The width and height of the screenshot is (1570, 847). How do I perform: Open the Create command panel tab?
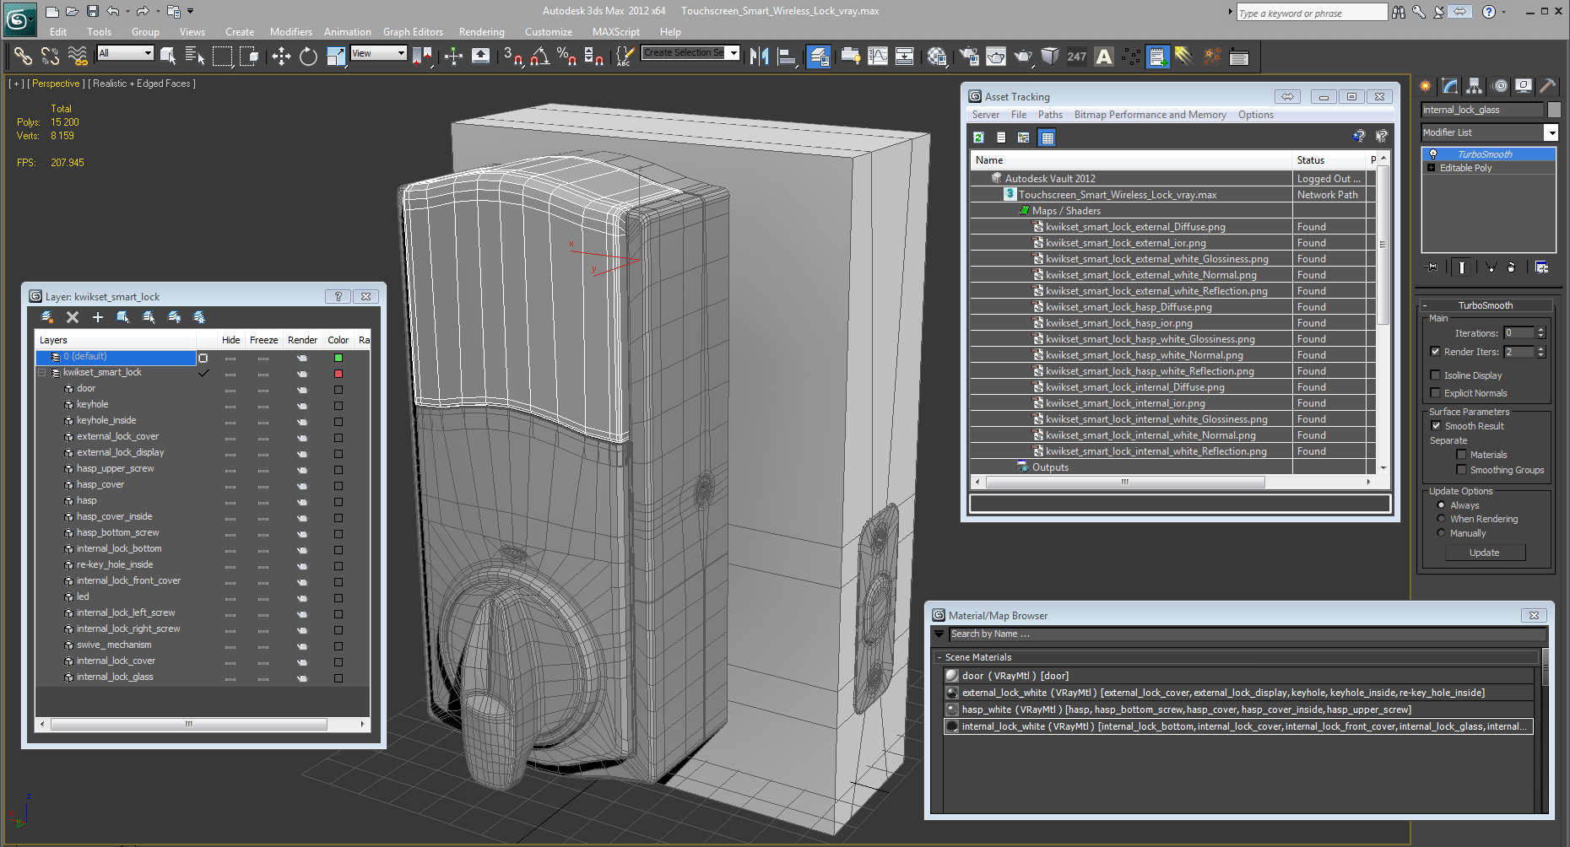pos(1426,86)
